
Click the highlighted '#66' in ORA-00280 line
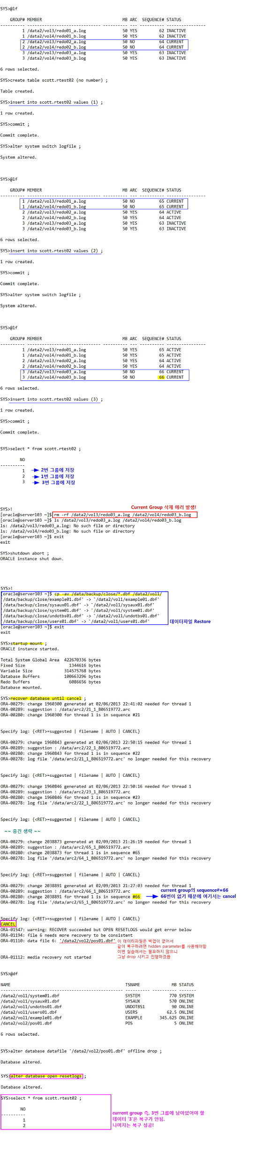(136, 897)
